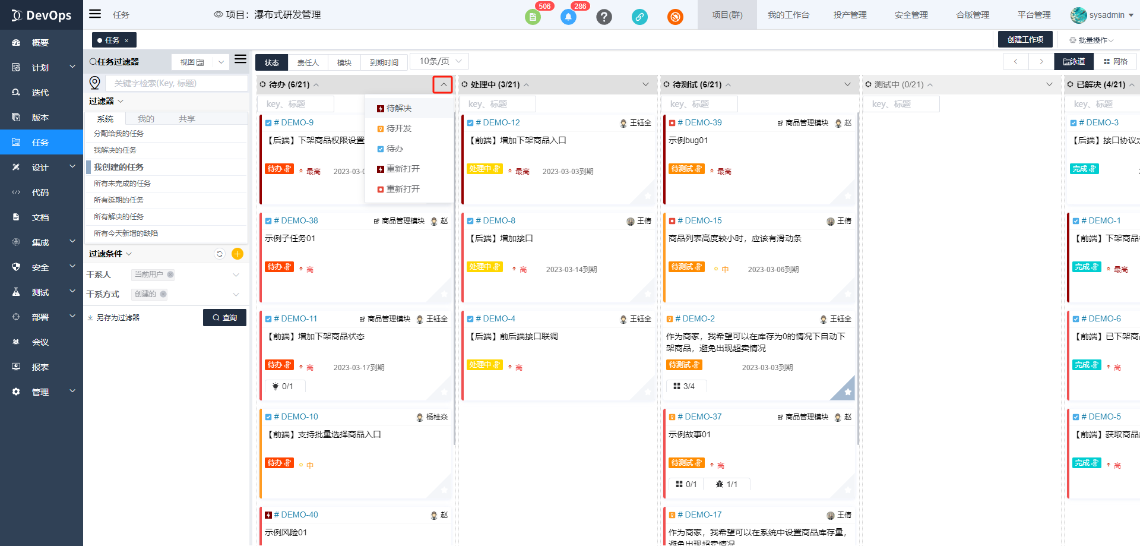
Task: Click the help question mark icon
Action: tap(604, 17)
